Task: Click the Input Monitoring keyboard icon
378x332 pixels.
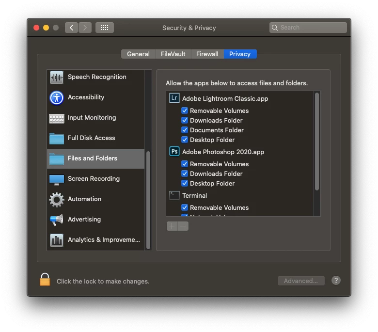Action: click(x=57, y=118)
